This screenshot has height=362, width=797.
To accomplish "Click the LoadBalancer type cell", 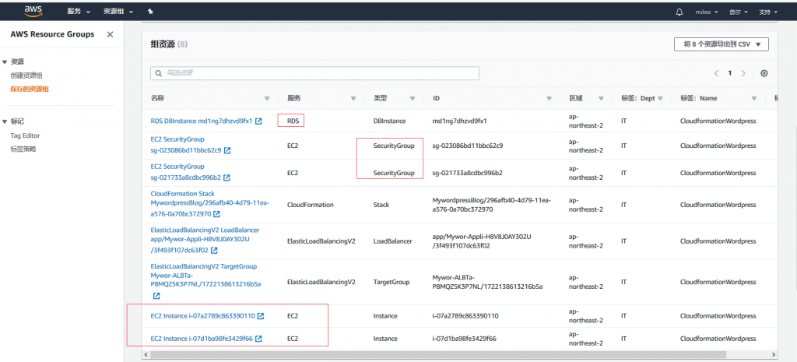I will click(392, 241).
